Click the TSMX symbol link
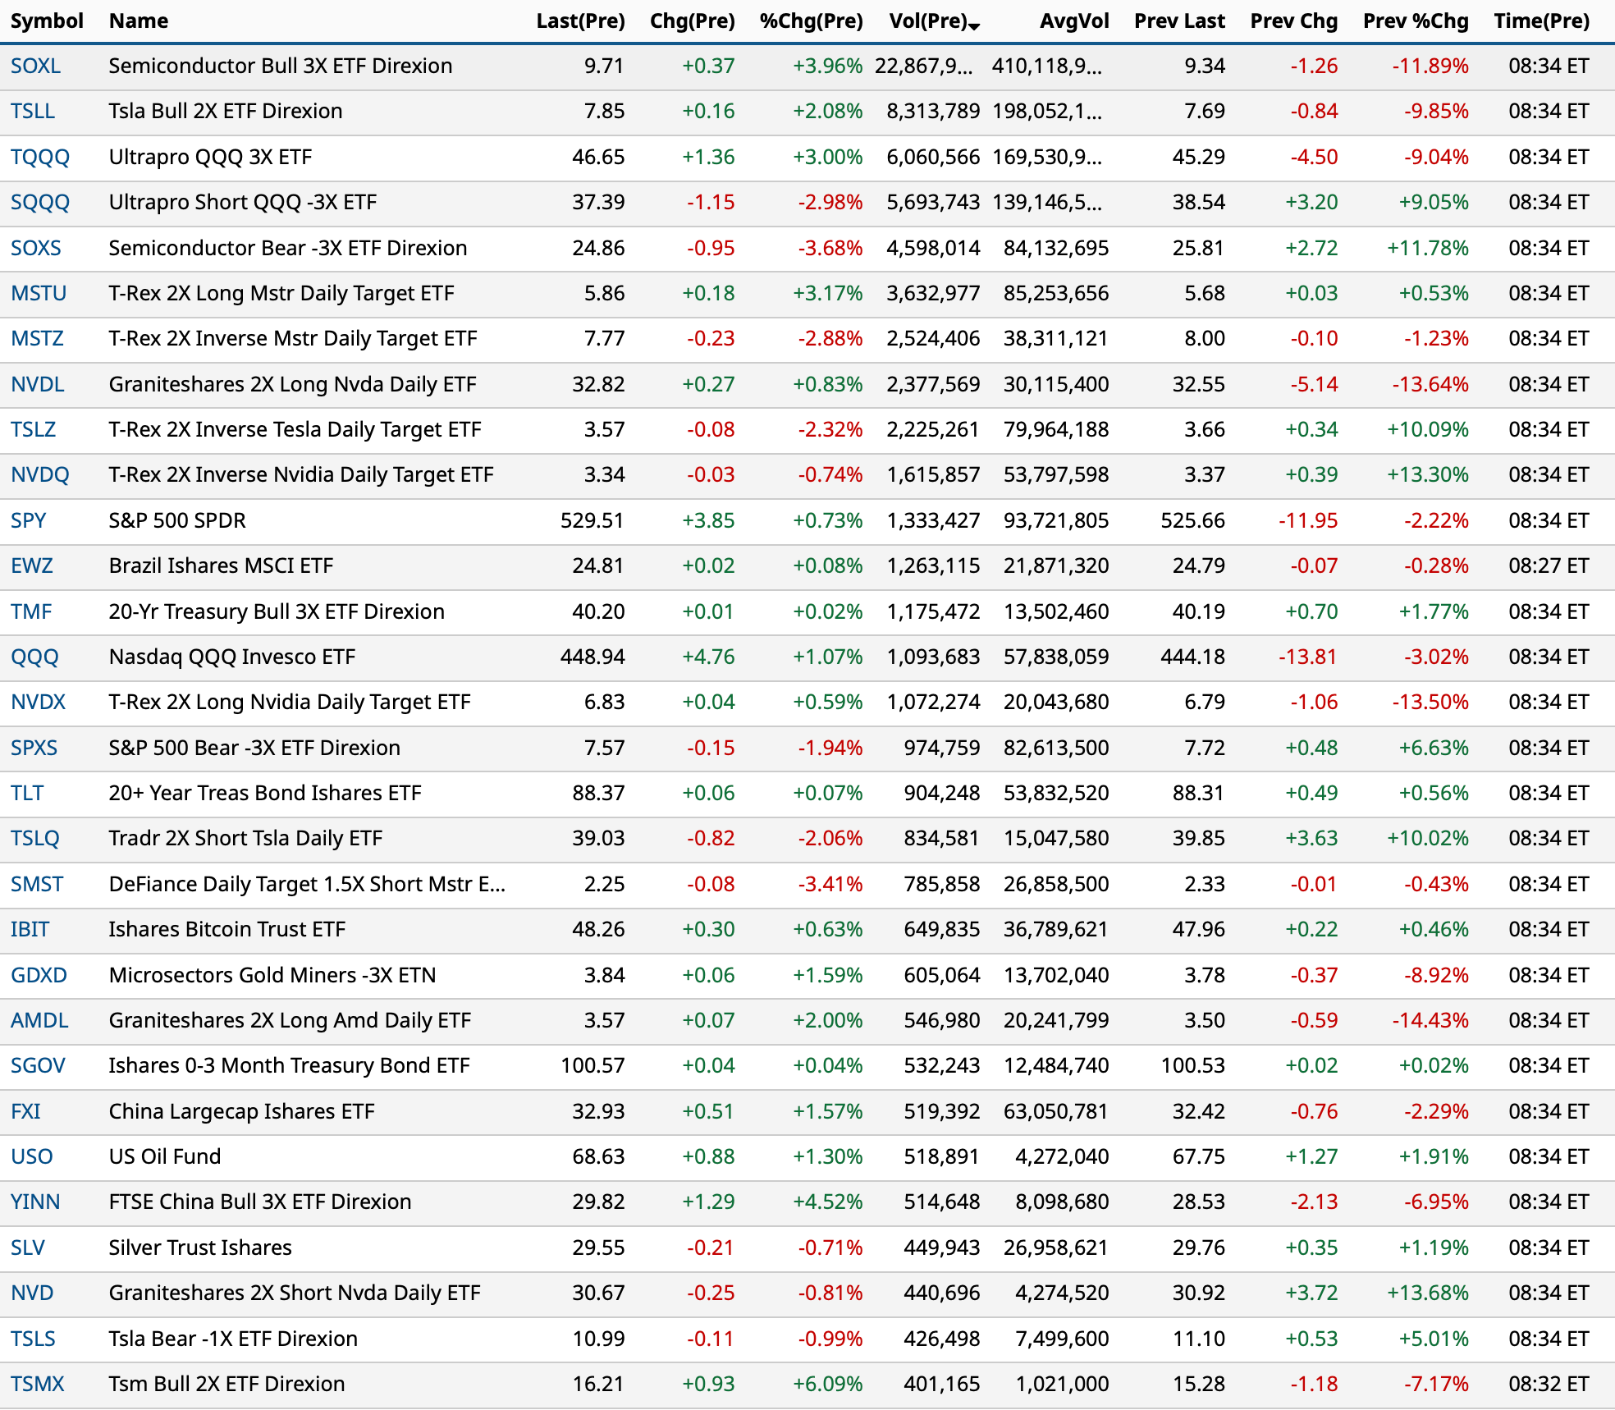 click(37, 1384)
